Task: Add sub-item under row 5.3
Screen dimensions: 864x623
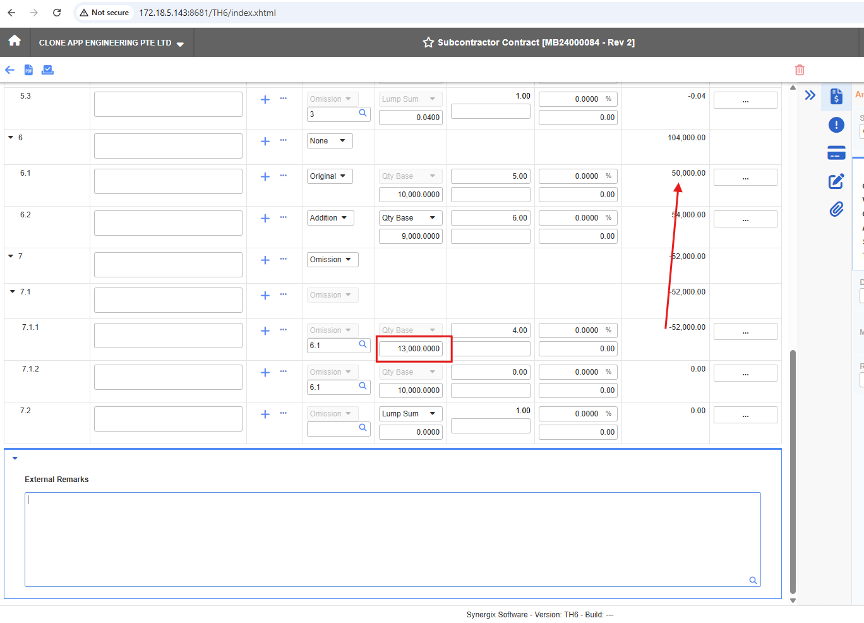Action: (265, 99)
